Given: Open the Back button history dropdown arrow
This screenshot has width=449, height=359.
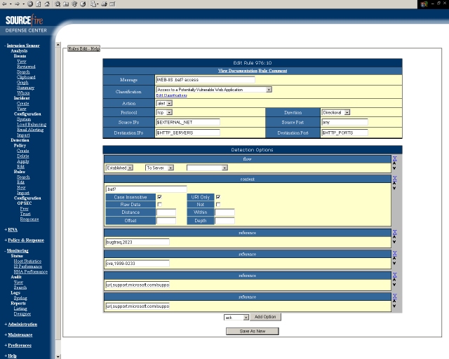Looking at the screenshot, I should pos(11,4).
